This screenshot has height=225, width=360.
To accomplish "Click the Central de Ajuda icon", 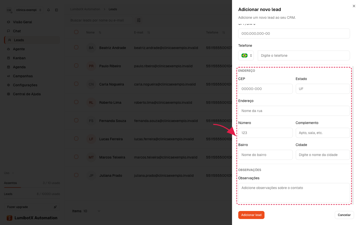I will pos(8,94).
